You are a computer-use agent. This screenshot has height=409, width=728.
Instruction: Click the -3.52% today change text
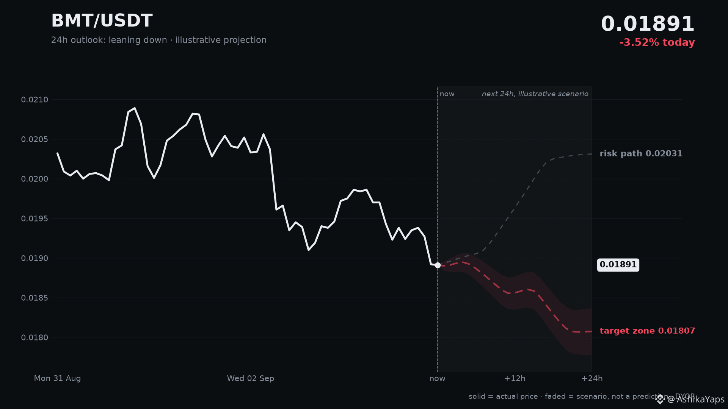tap(657, 42)
